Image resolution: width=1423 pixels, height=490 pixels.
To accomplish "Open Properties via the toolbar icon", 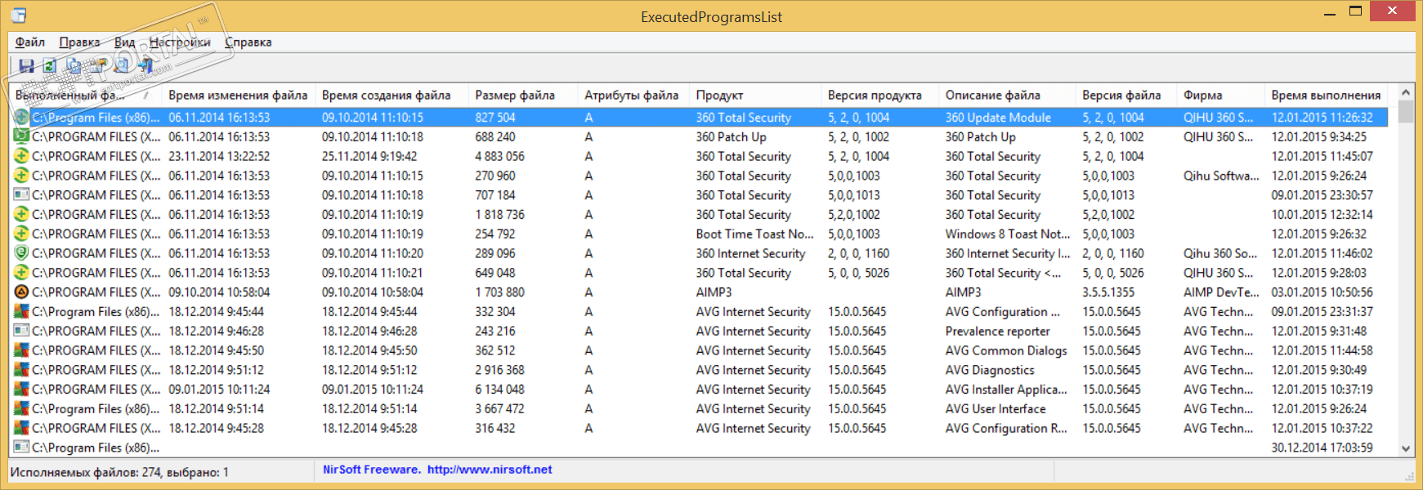I will coord(98,66).
